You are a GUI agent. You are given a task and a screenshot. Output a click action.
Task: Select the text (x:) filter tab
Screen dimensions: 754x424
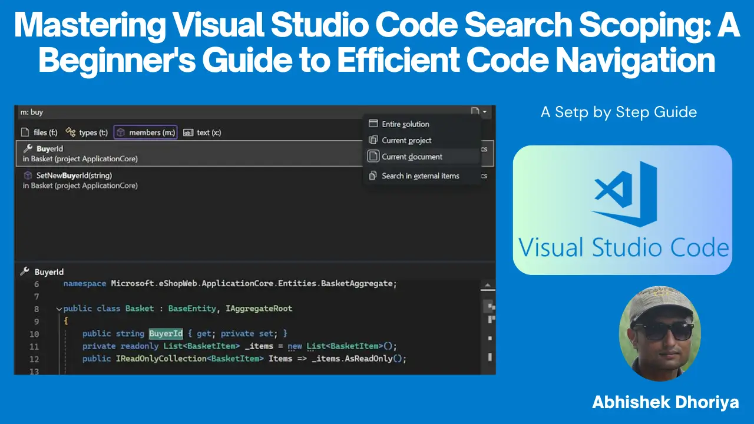pos(202,132)
